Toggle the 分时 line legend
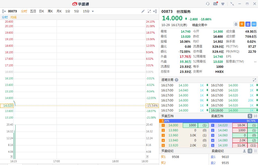 coord(5,17)
